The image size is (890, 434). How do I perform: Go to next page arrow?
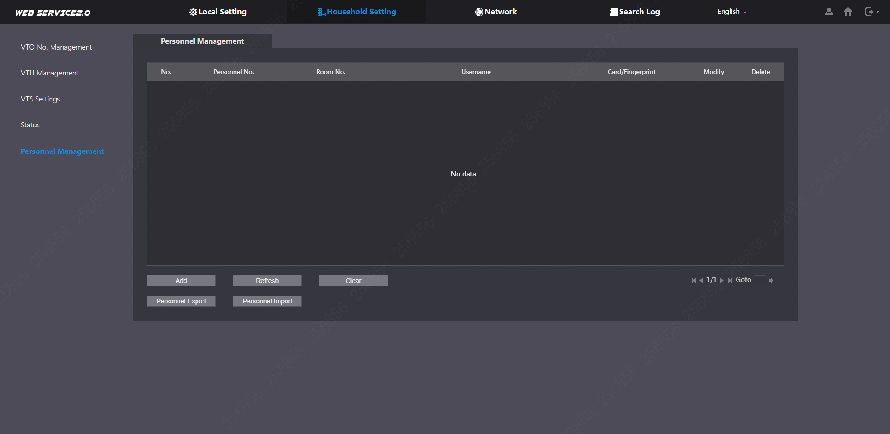(x=722, y=281)
